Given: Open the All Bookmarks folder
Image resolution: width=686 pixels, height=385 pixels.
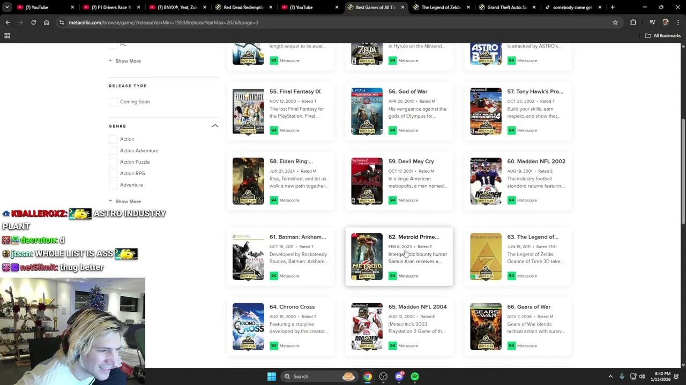Looking at the screenshot, I should [663, 36].
